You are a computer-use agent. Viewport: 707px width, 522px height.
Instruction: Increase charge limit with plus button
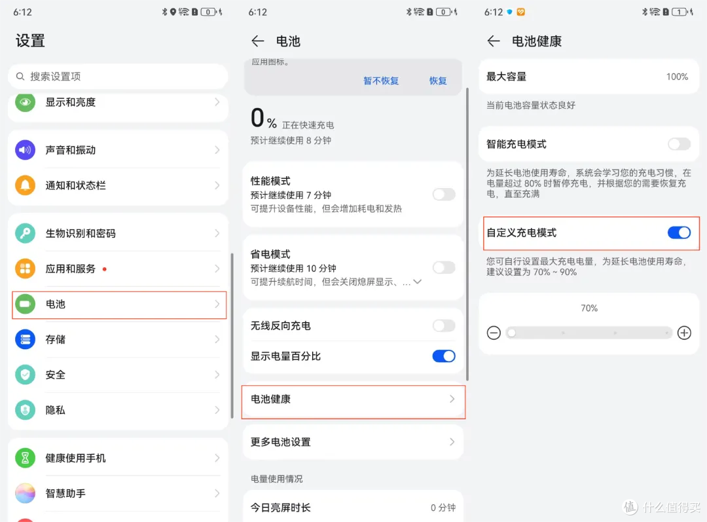[684, 333]
